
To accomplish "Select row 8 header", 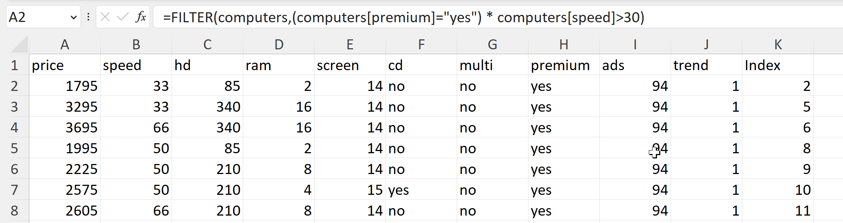I will [x=14, y=211].
